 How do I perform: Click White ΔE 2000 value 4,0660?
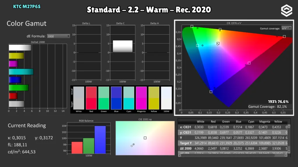(x=199, y=148)
